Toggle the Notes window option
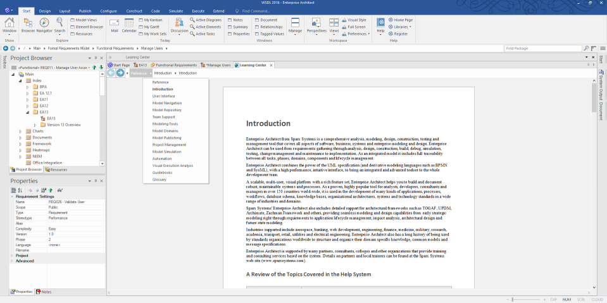The image size is (607, 303). [x=235, y=20]
